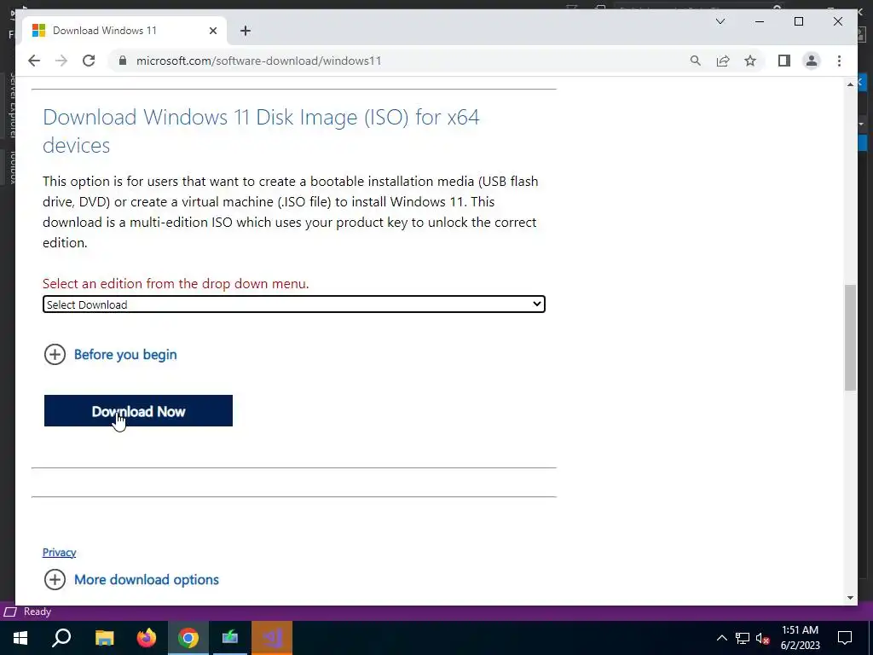Viewport: 873px width, 655px height.
Task: Click the scrollbar up arrow
Action: click(x=850, y=84)
